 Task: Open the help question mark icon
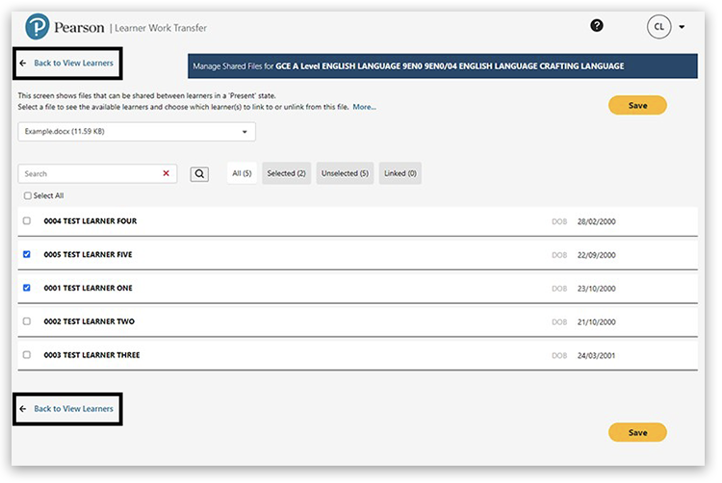coord(597,26)
